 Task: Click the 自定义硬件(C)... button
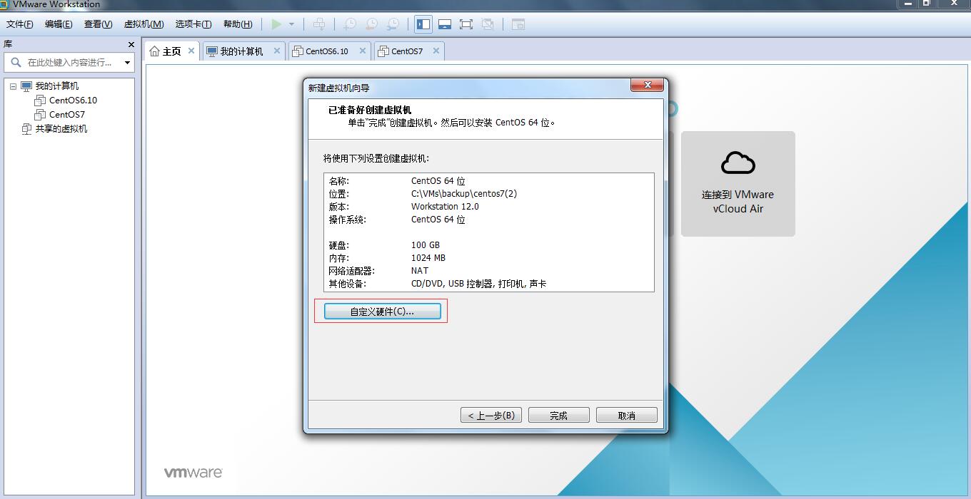point(382,312)
